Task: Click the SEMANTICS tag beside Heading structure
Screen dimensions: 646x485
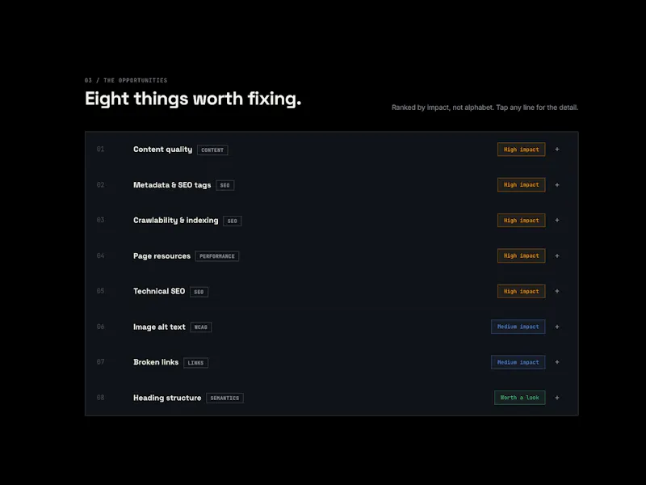Action: pos(224,398)
